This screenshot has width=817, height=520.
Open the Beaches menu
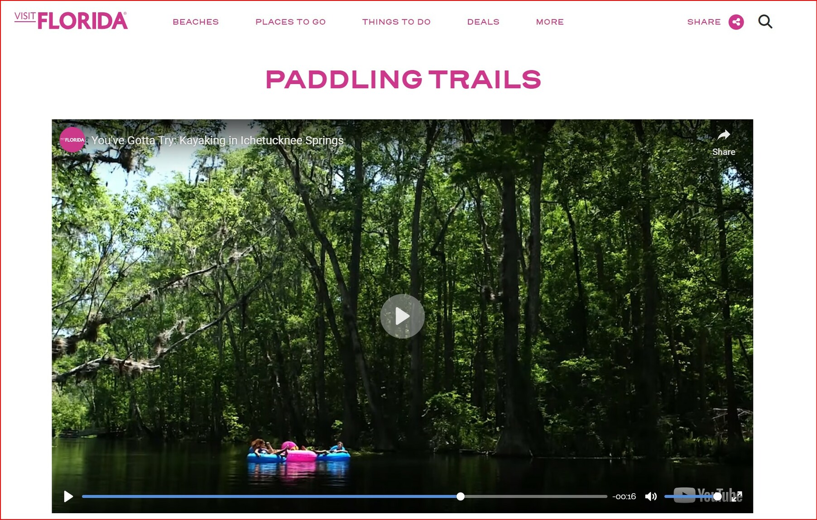pyautogui.click(x=196, y=22)
